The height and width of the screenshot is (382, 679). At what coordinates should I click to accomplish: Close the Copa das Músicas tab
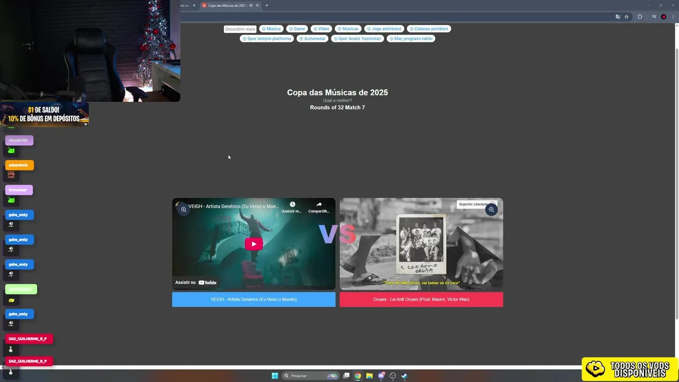[x=257, y=5]
